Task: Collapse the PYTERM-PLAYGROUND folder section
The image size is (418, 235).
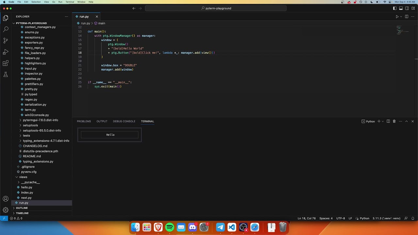Action: tap(42, 23)
